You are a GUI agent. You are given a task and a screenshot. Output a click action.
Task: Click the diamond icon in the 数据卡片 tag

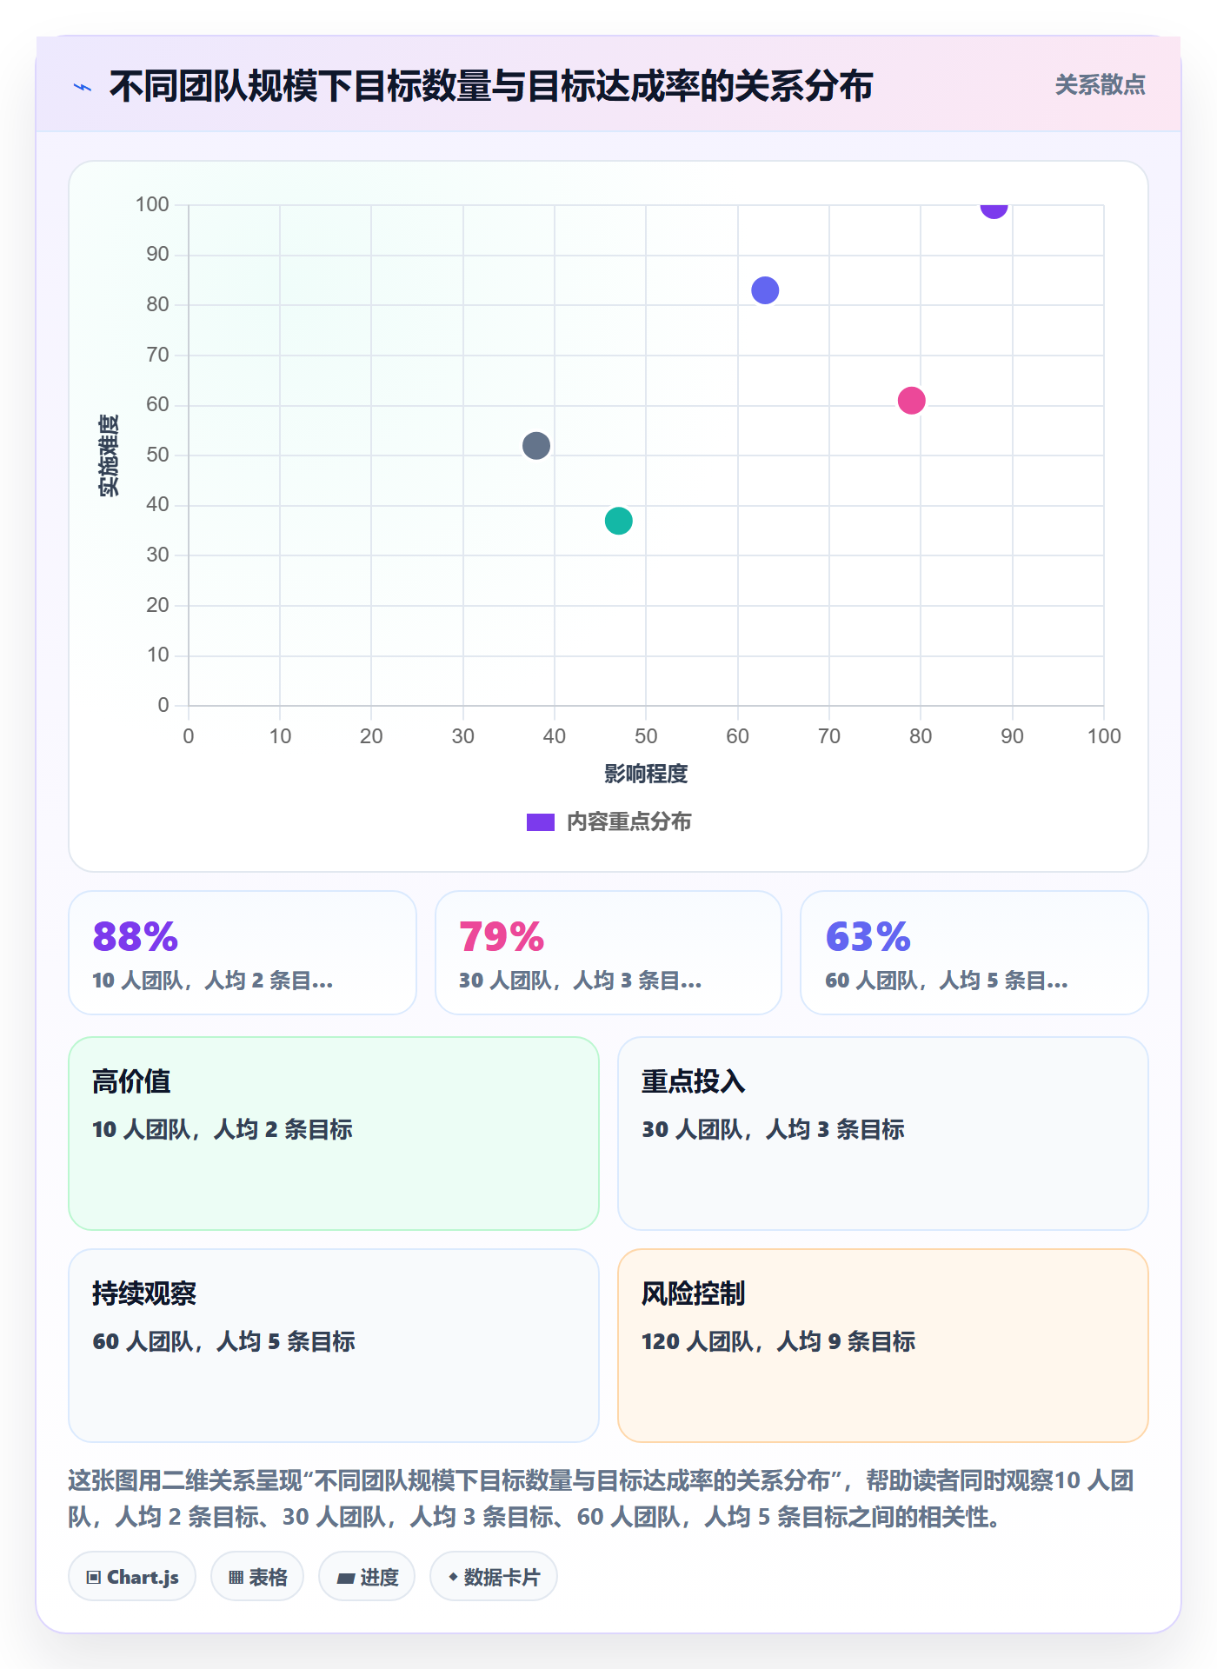pyautogui.click(x=453, y=1576)
